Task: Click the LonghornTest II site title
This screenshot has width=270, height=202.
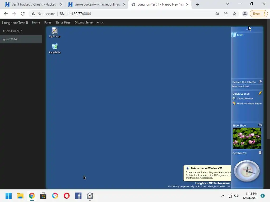Action: click(15, 23)
